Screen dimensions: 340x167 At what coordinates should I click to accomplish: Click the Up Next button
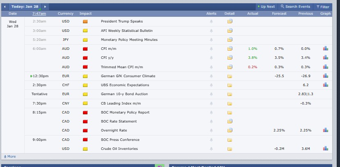pyautogui.click(x=266, y=7)
